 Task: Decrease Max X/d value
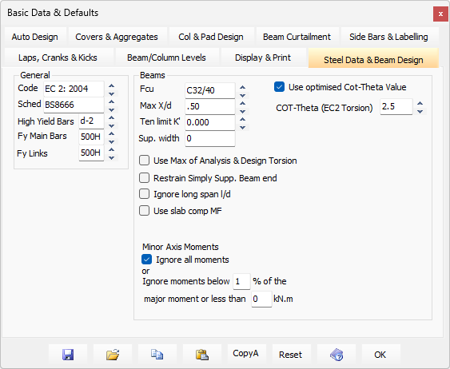point(242,112)
